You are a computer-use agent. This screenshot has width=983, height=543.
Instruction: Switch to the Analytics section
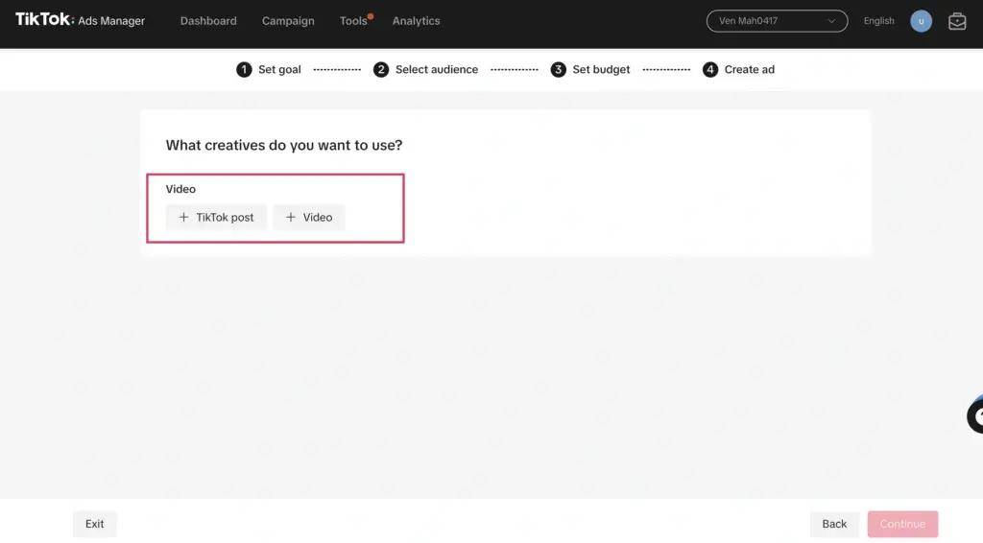(x=416, y=21)
